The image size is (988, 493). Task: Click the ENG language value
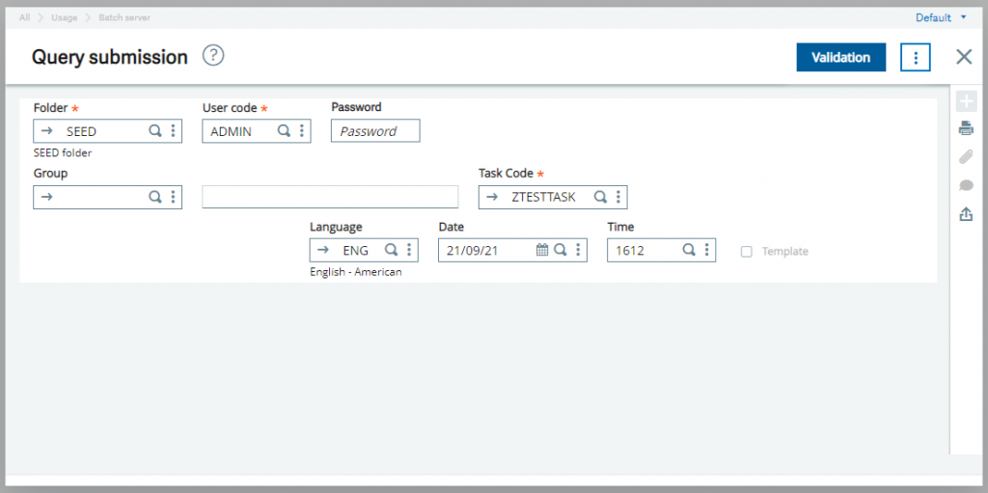355,251
